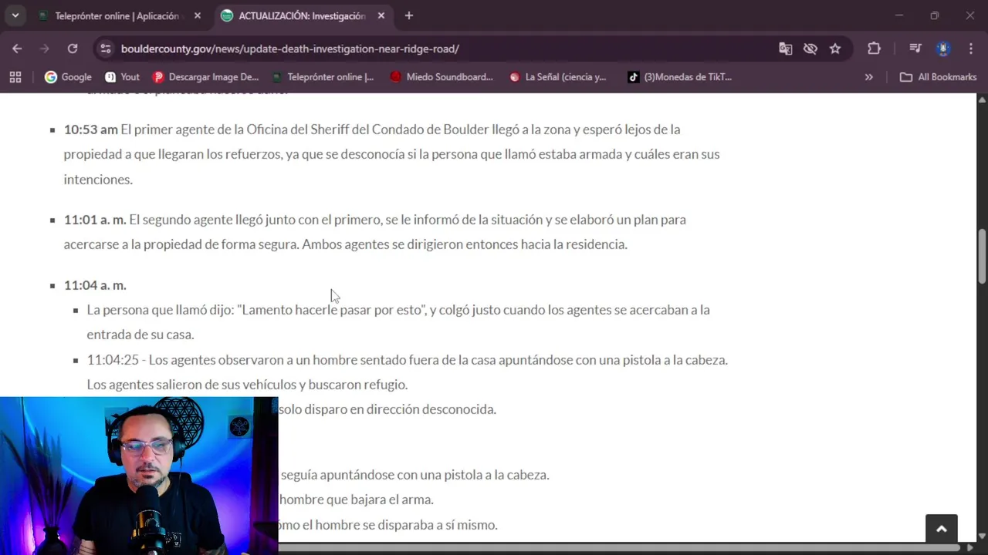This screenshot has width=988, height=555.
Task: Open the All Bookmarks folder
Action: (x=939, y=77)
